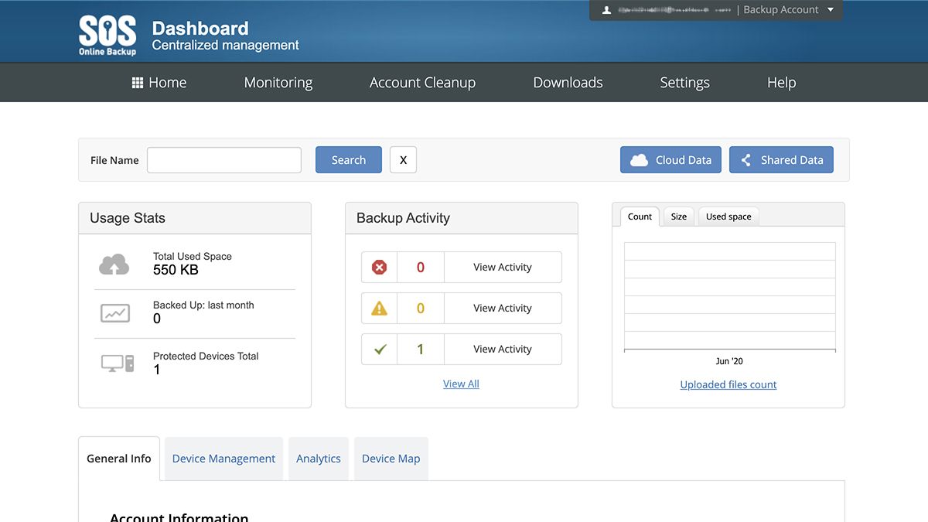Open the Monitoring menu
Viewport: 928px width, 522px height.
tap(278, 82)
